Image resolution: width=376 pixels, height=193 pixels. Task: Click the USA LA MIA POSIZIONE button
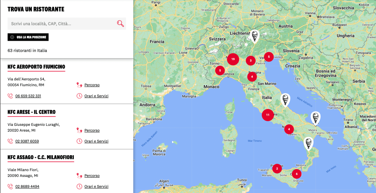tap(28, 37)
